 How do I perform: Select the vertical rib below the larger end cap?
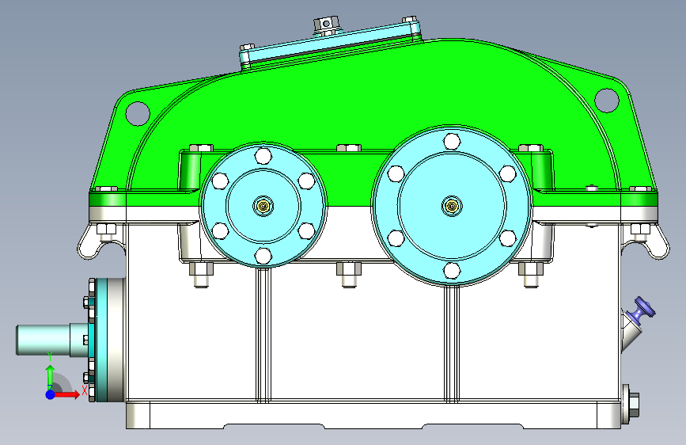tap(452, 344)
